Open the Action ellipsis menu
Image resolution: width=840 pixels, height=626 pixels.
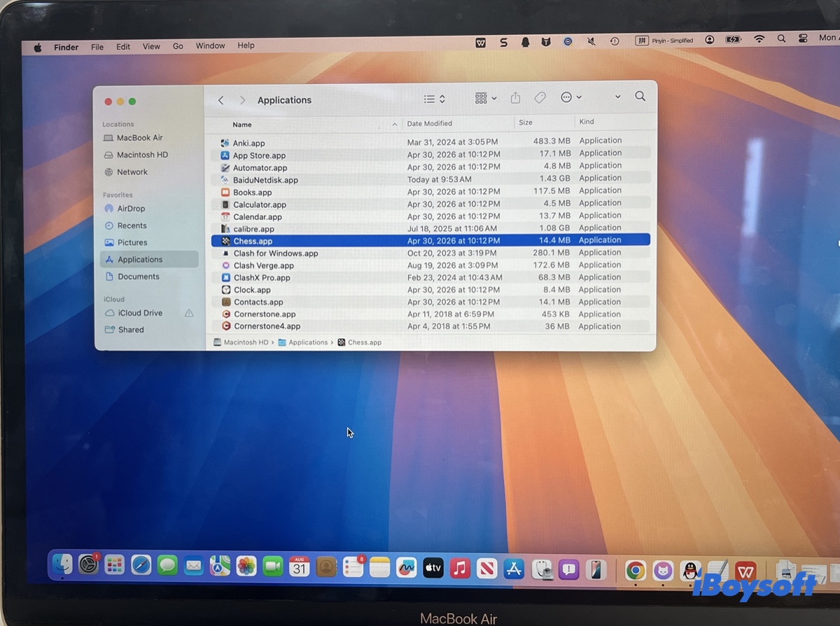[571, 97]
